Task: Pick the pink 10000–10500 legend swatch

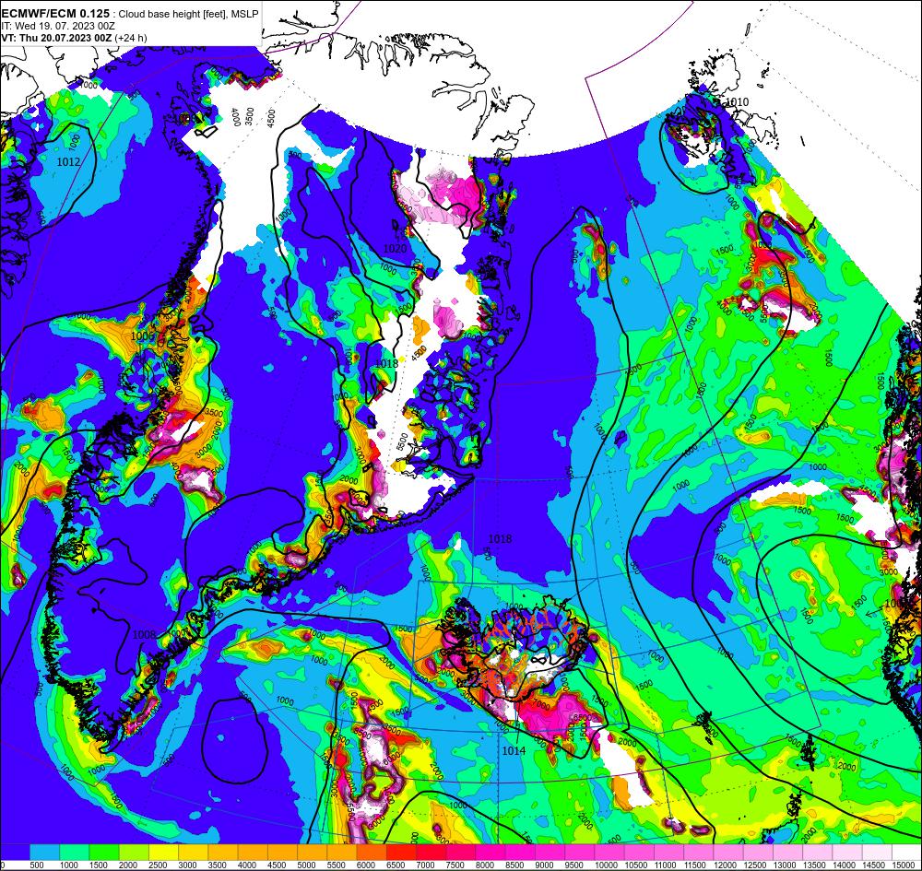Action: click(x=609, y=852)
